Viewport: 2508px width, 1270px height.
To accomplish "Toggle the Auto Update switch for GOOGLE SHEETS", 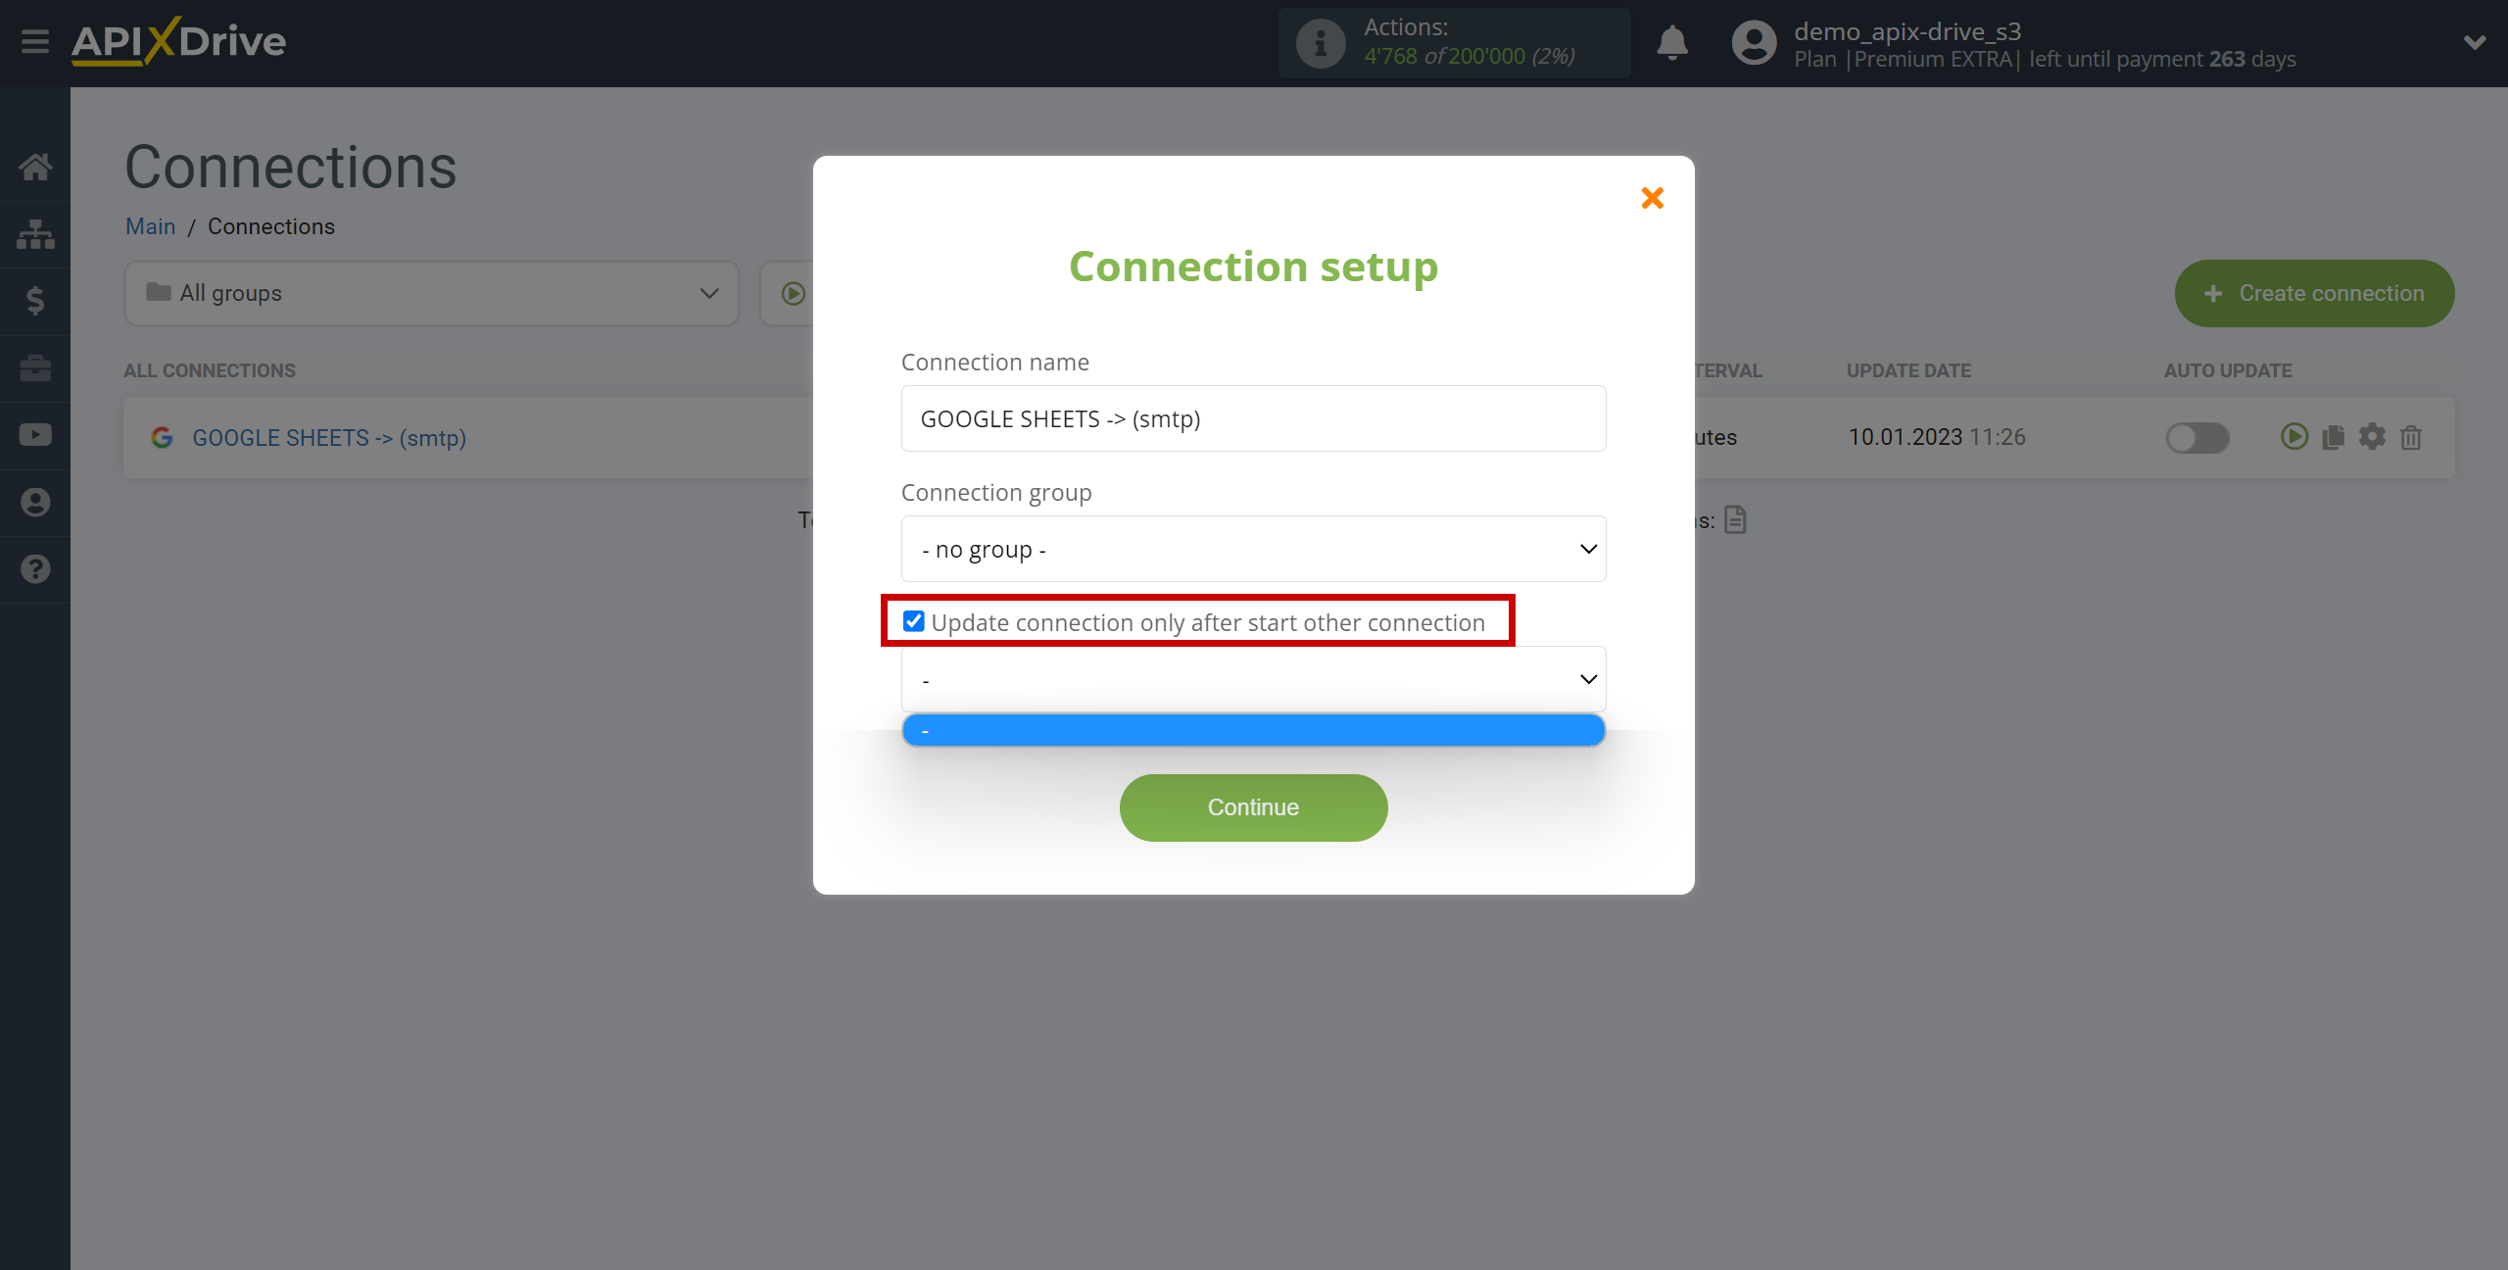I will 2198,436.
